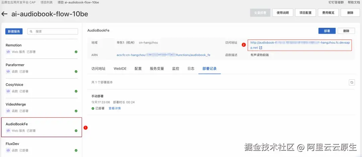362x157 pixels.
Task: Select VideoMerge function in list
Action: tap(42, 108)
